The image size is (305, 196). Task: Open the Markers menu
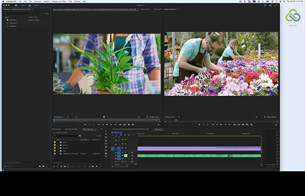[x=47, y=2]
